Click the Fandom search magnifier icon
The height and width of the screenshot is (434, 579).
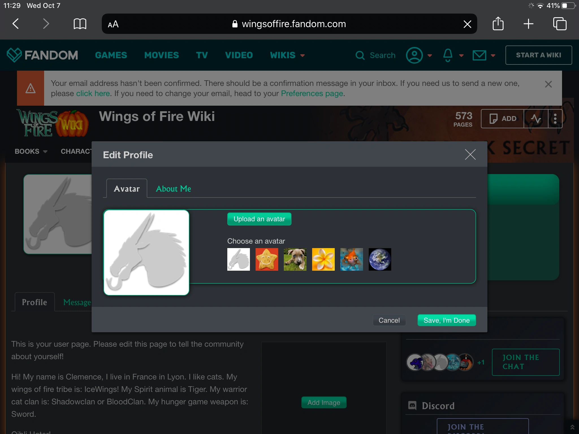360,55
